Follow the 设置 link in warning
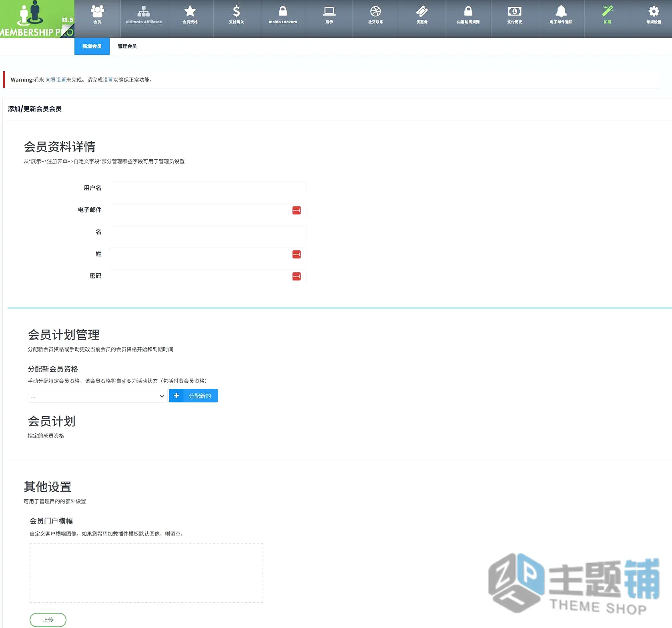Image resolution: width=672 pixels, height=628 pixels. coord(108,80)
